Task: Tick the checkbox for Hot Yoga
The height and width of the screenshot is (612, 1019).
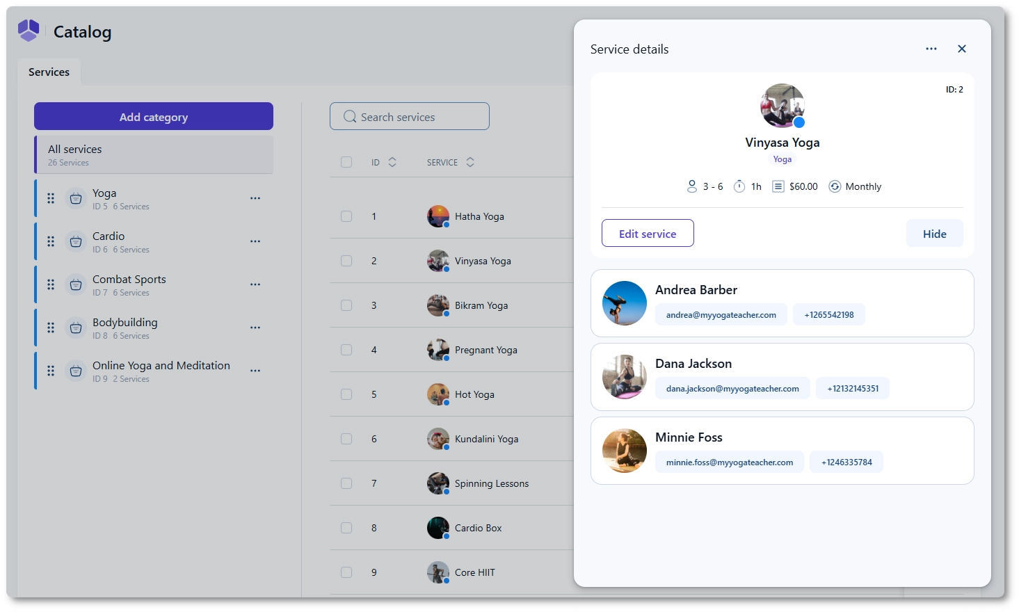Action: (x=346, y=394)
